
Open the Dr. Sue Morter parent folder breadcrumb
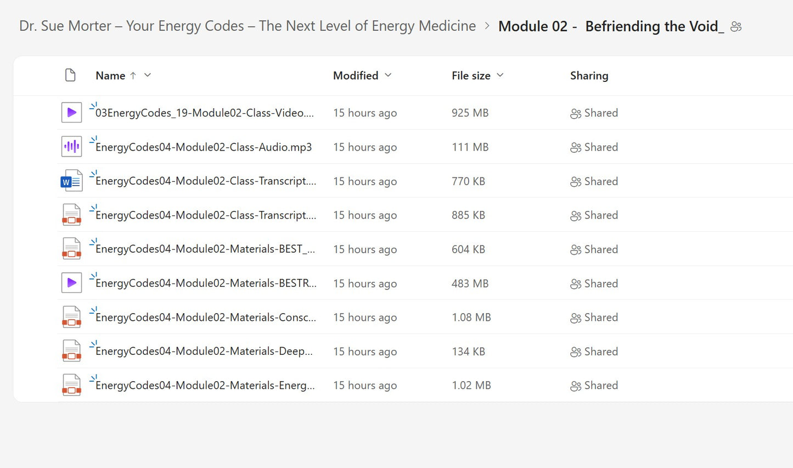point(248,26)
